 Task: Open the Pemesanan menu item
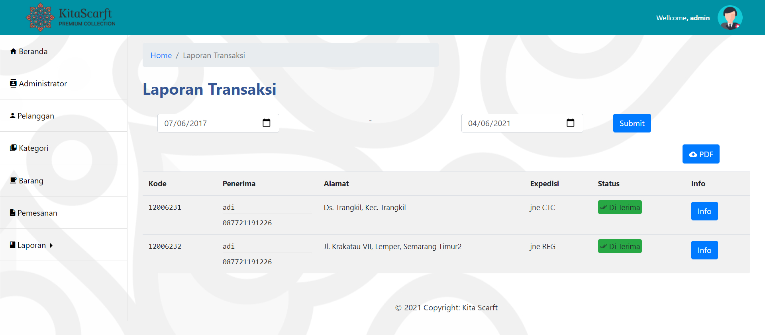coord(37,213)
